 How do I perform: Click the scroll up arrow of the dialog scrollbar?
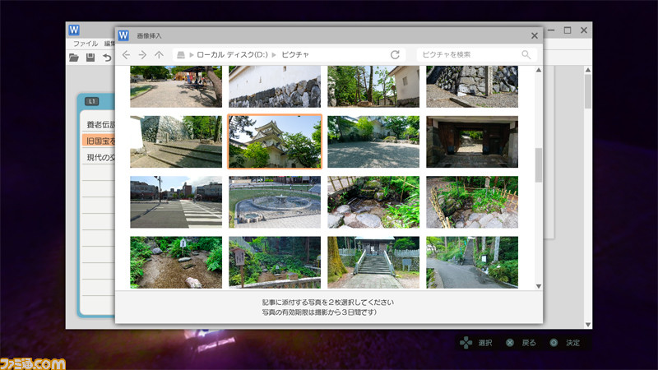click(x=539, y=70)
